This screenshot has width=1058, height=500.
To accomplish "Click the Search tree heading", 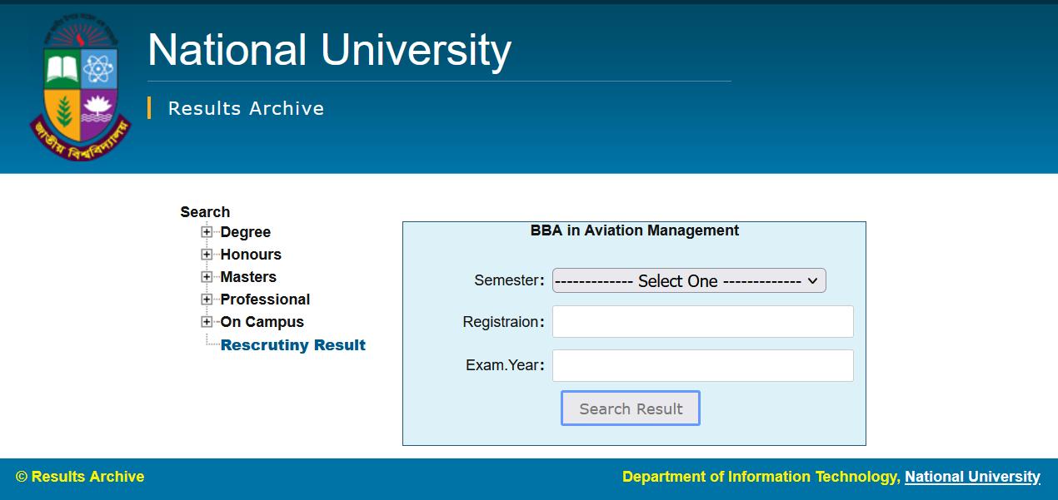I will (205, 212).
